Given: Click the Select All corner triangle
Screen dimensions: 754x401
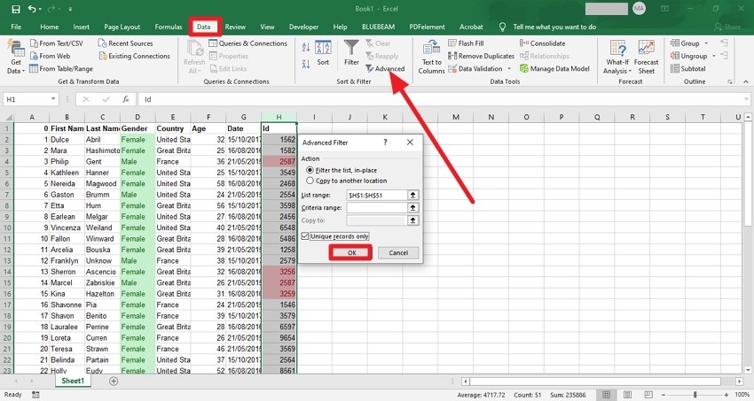Looking at the screenshot, I should 8,117.
